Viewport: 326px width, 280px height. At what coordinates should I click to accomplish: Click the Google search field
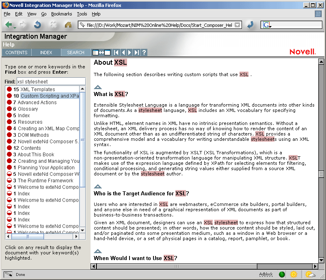coord(297,25)
